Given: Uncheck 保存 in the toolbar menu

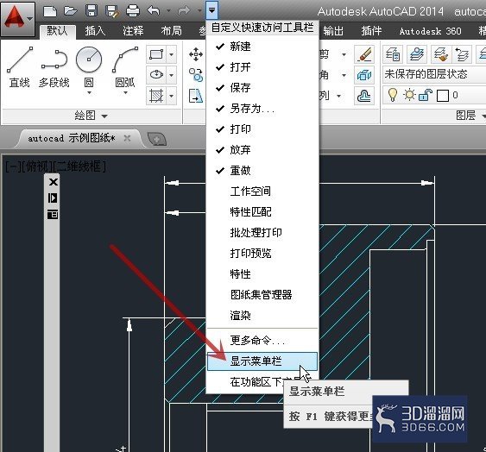Looking at the screenshot, I should coord(262,88).
